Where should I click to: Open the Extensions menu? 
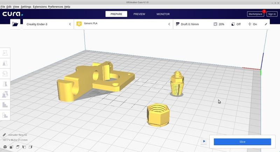[x=40, y=7]
